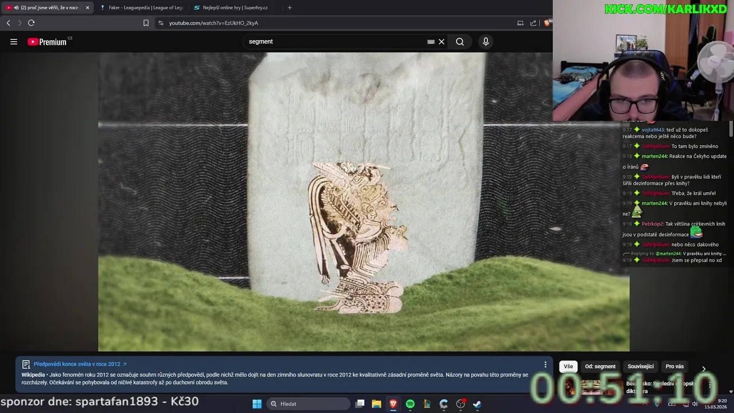
Task: Close the YouTube video tab
Action: [x=87, y=7]
